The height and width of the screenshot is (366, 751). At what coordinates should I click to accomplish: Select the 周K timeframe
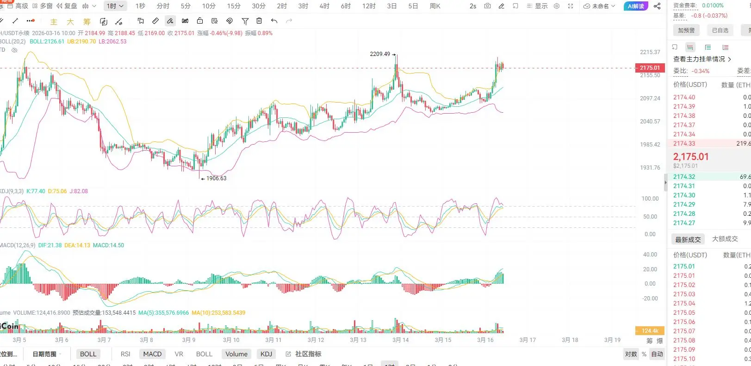point(435,6)
